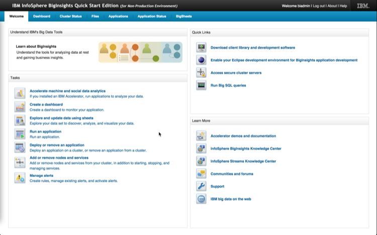Viewport: 377px width, 235px height.
Task: Click the Communities and forums link
Action: 232,174
